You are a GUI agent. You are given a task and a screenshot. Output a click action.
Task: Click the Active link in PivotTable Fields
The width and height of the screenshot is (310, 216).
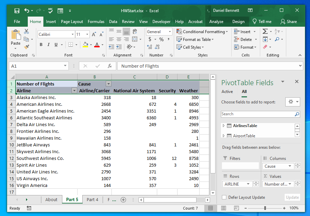[x=227, y=92]
